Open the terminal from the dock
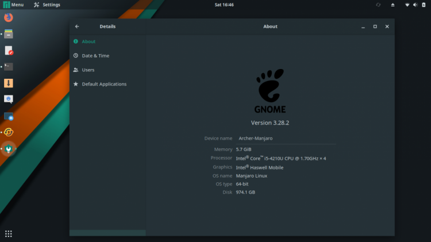The width and height of the screenshot is (431, 242). [x=9, y=67]
